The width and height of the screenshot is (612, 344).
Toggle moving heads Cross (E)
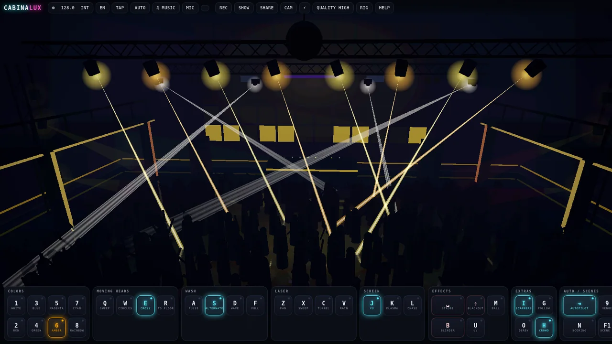coord(145,305)
